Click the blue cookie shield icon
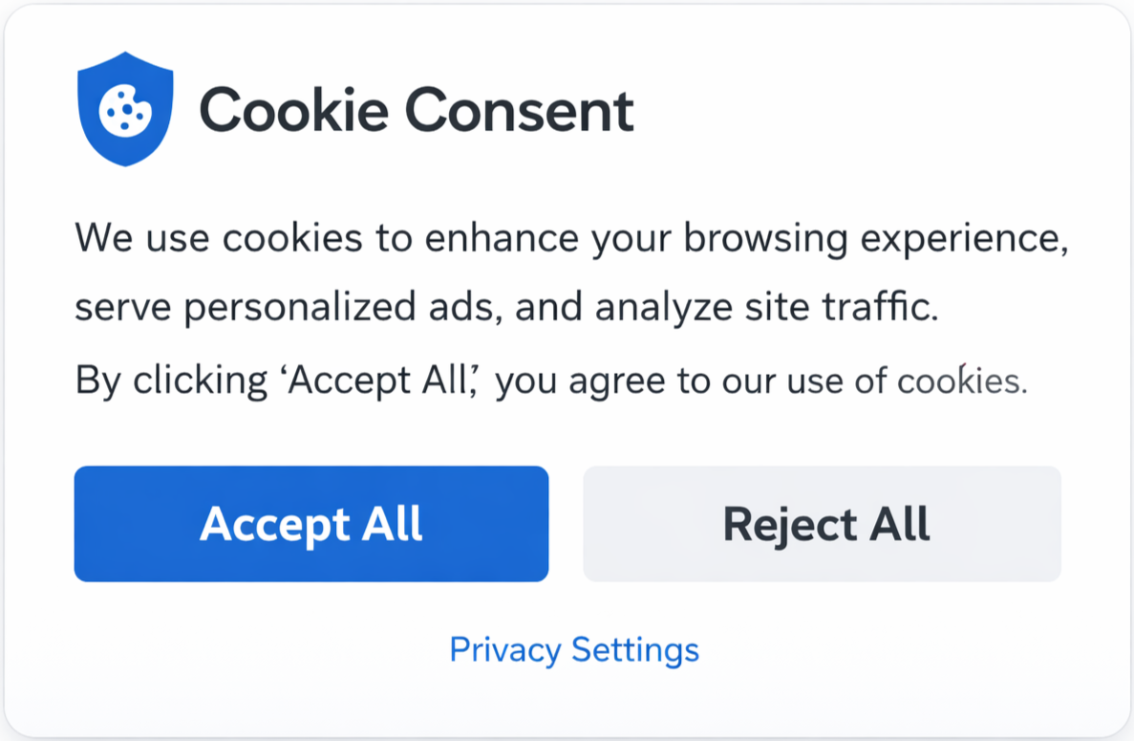Screen dimensions: 1134x741 pos(124,110)
